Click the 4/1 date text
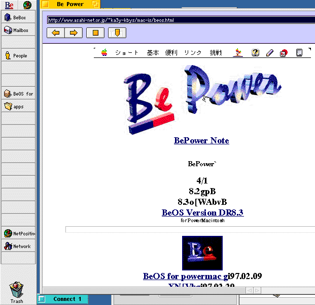 [202, 180]
